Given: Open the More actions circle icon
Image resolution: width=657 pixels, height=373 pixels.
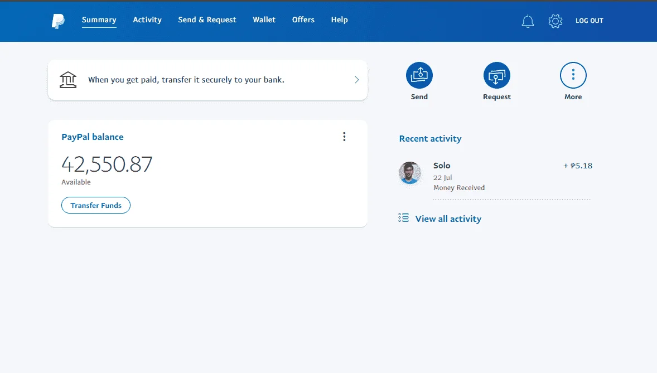Looking at the screenshot, I should (573, 75).
